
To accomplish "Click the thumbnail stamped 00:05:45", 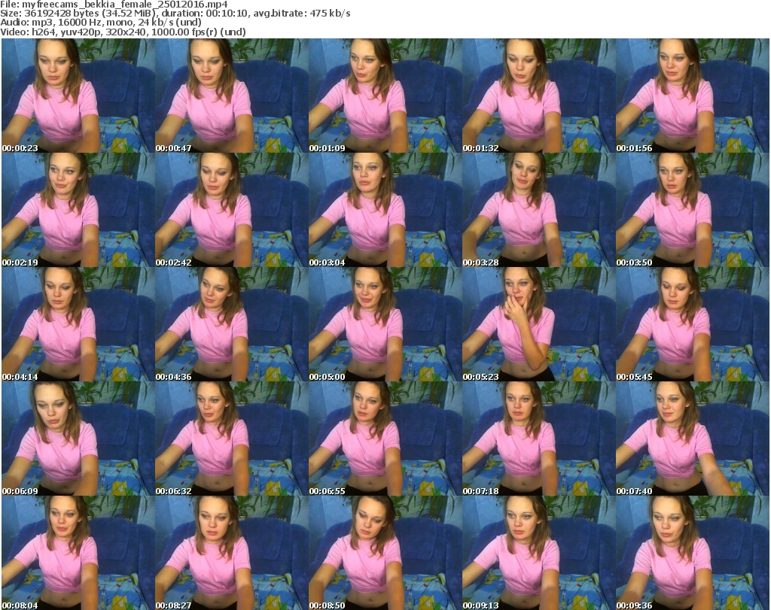I will (x=693, y=325).
